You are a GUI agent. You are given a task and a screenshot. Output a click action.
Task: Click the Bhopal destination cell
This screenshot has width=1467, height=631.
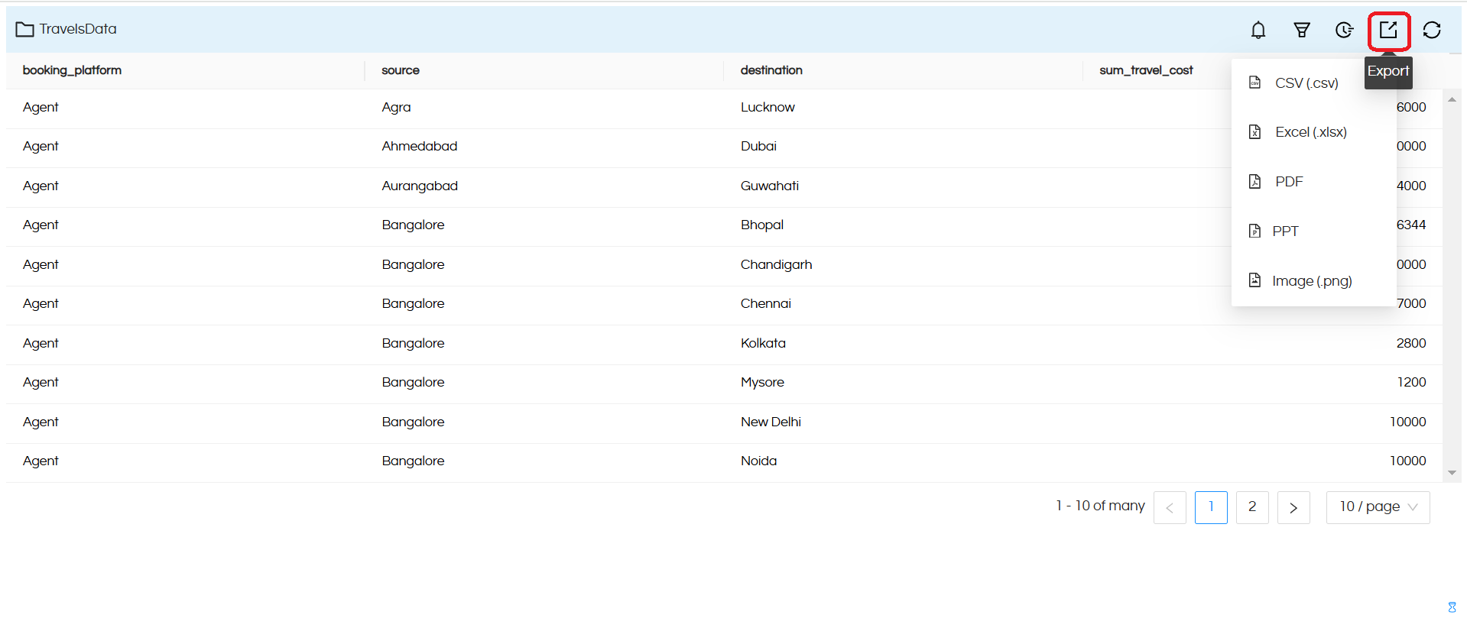pos(762,225)
